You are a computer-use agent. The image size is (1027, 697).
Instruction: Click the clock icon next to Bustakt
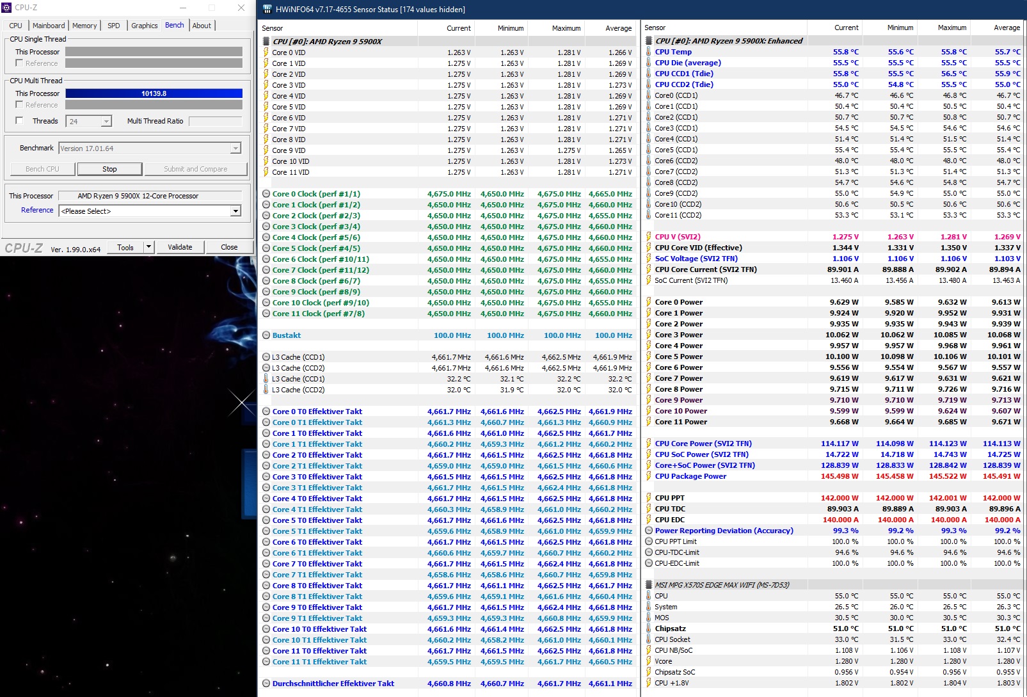(266, 335)
